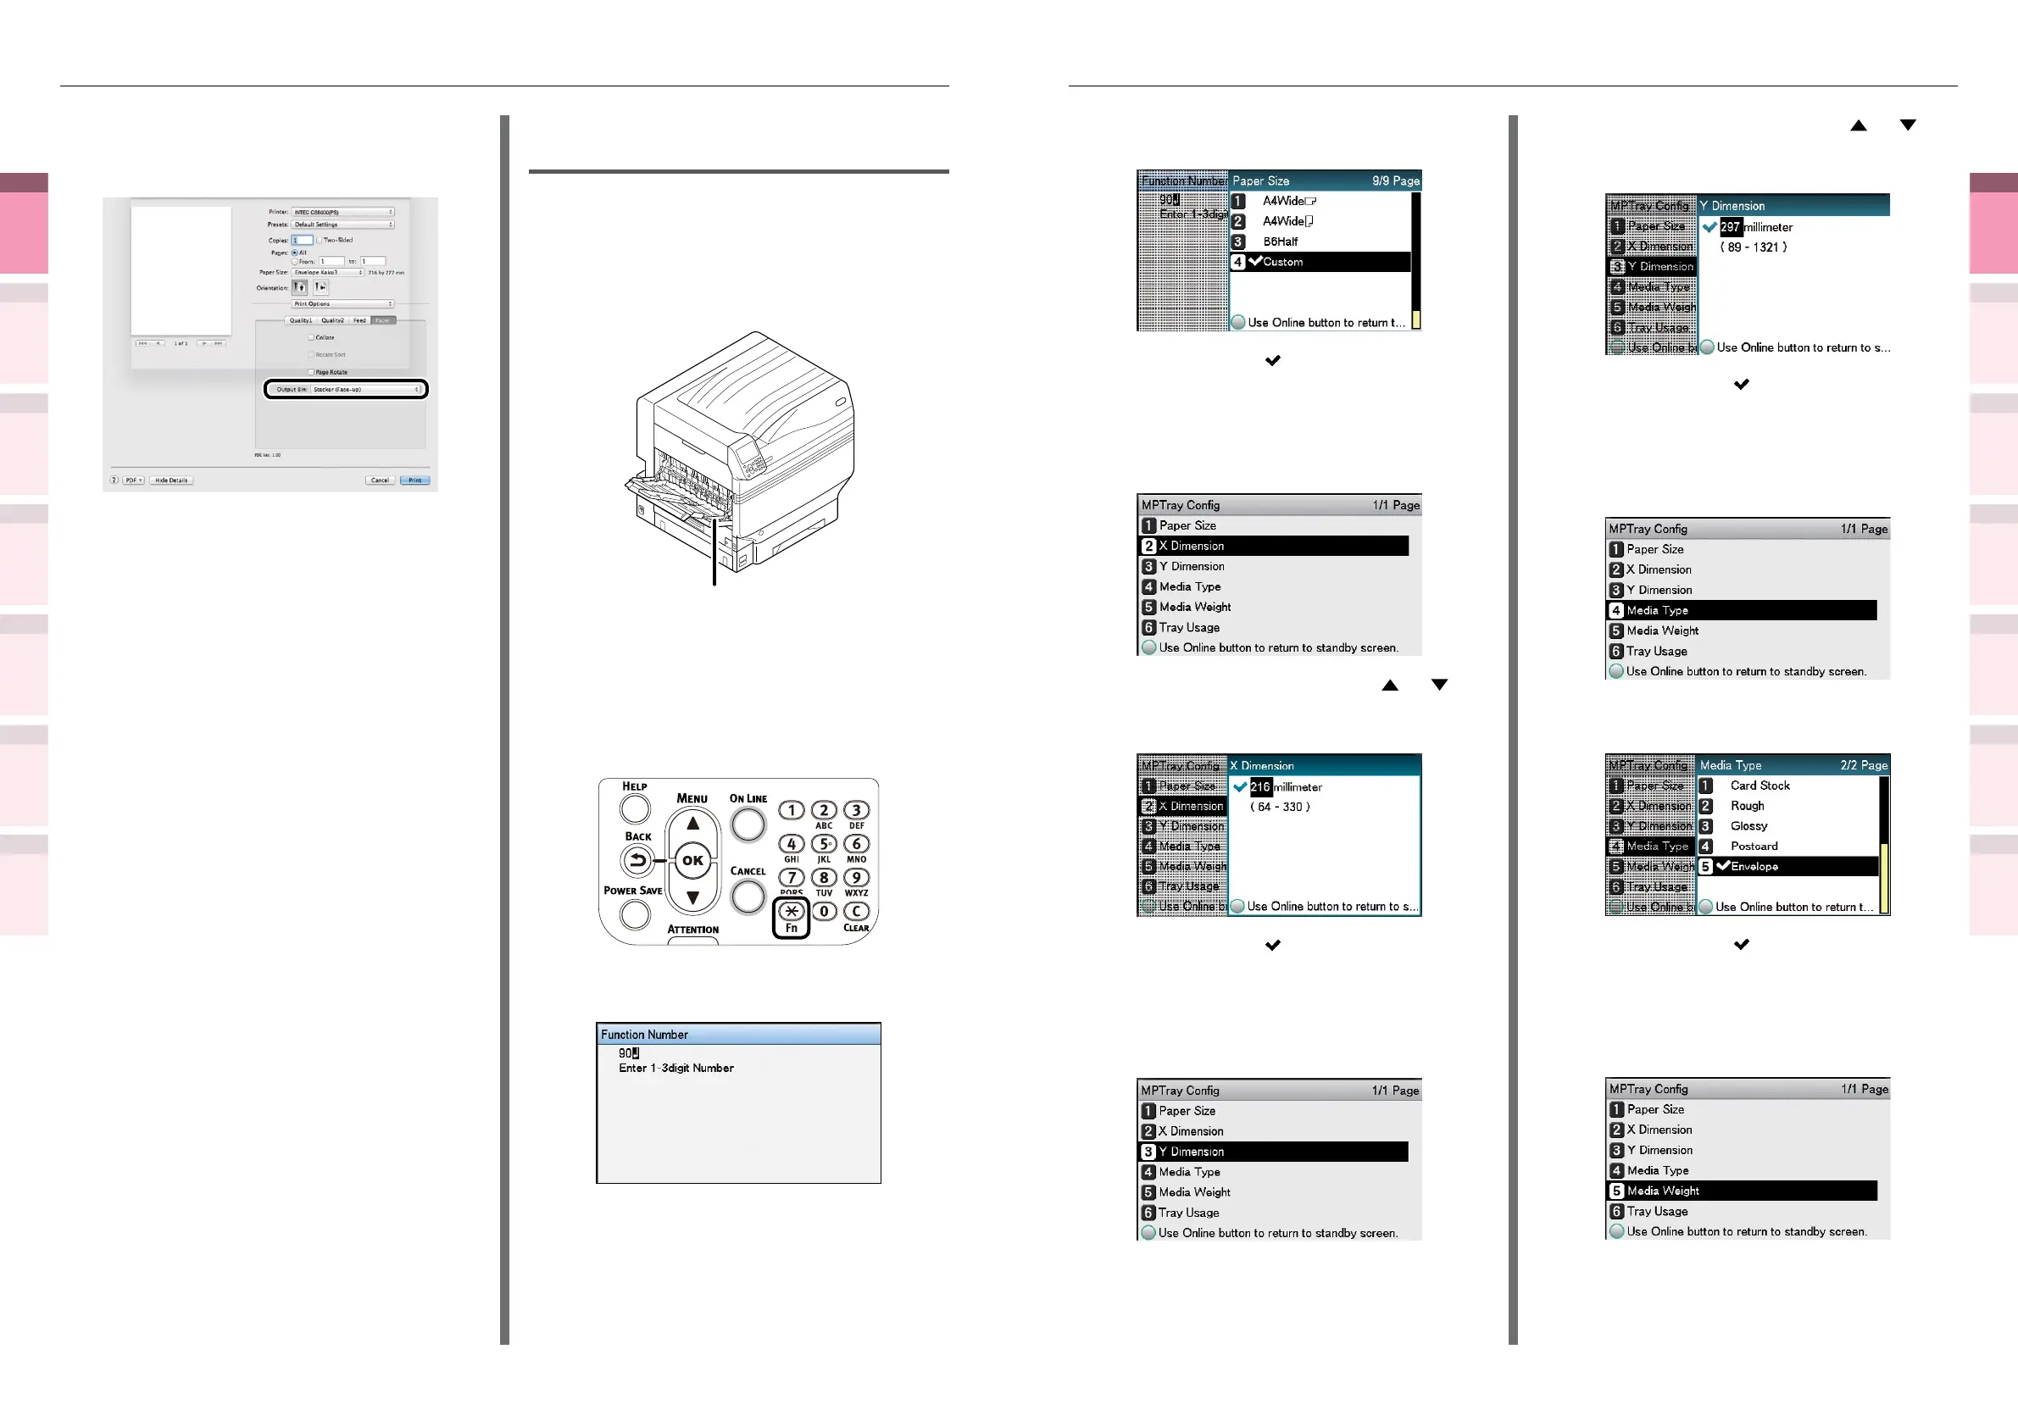Image resolution: width=2018 pixels, height=1427 pixels.
Task: Click the Copies input field
Action: (303, 240)
